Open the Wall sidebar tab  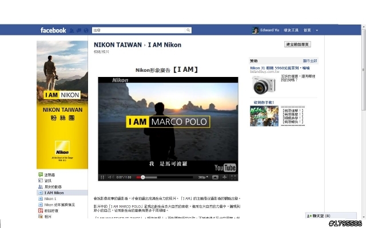(x=50, y=175)
